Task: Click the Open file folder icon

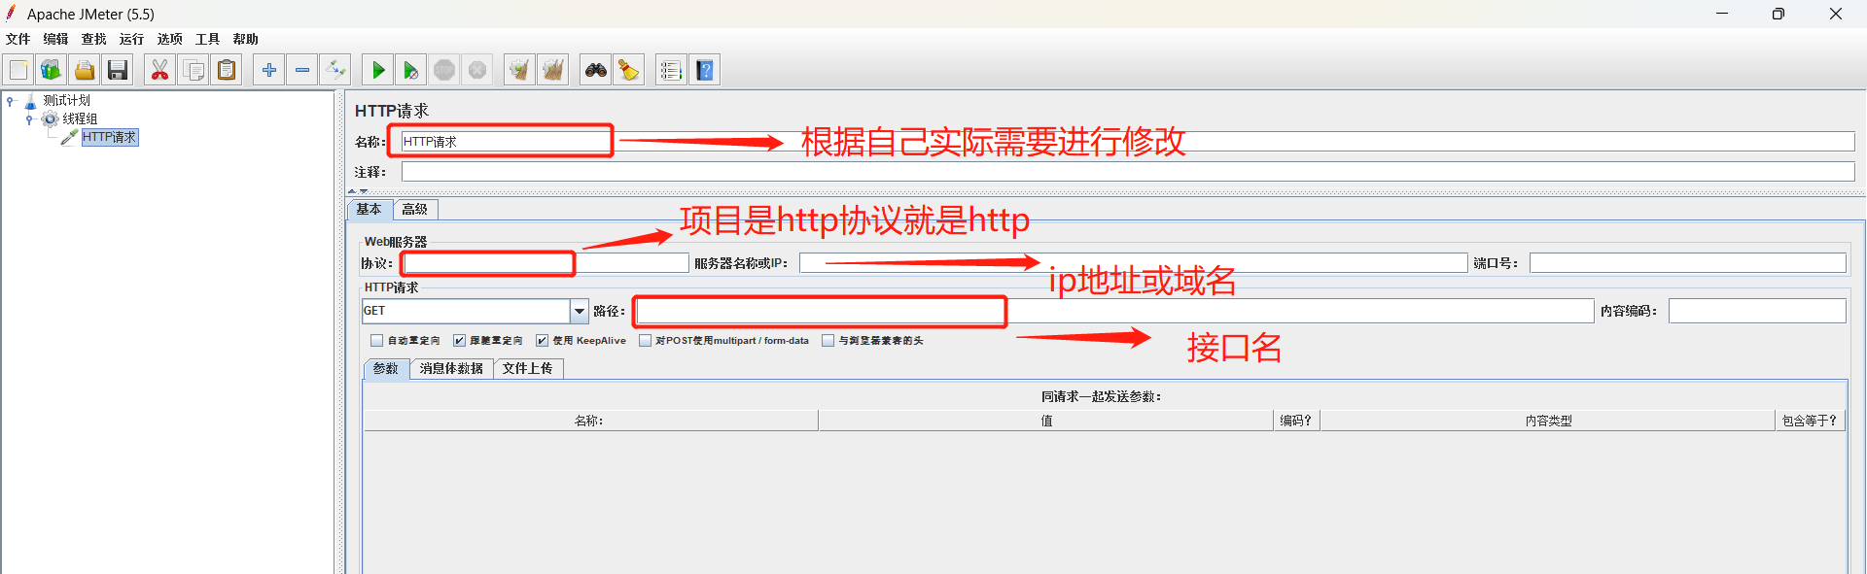Action: tap(85, 70)
